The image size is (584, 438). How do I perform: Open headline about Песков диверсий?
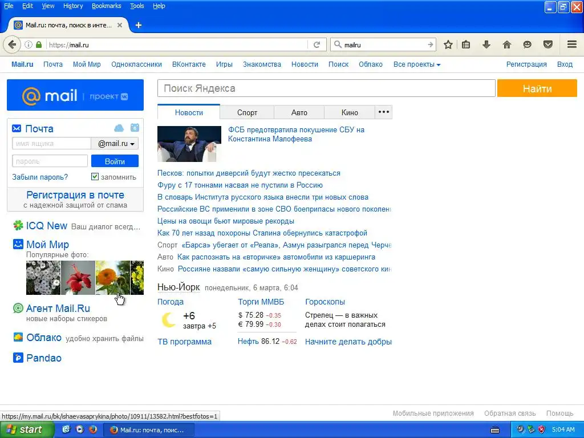(x=249, y=173)
